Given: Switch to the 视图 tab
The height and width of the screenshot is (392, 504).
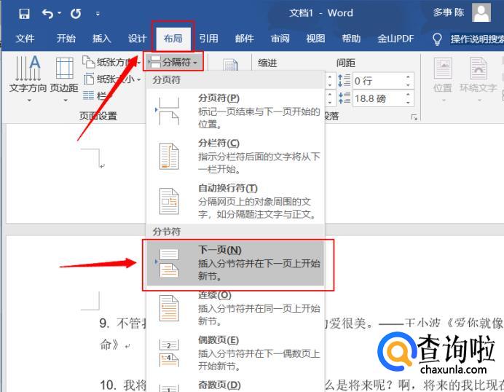Looking at the screenshot, I should coord(315,39).
